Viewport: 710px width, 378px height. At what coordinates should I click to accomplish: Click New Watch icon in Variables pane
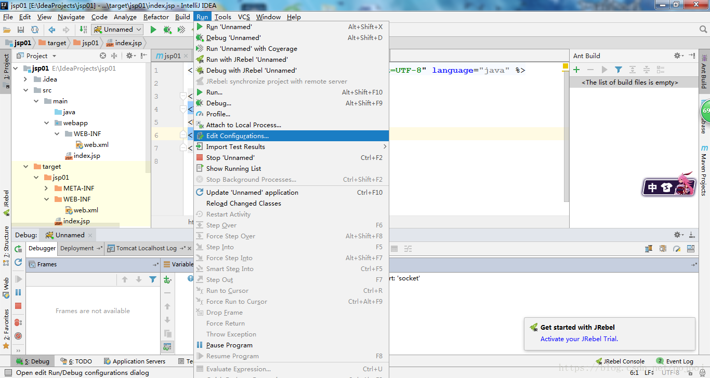pyautogui.click(x=167, y=280)
